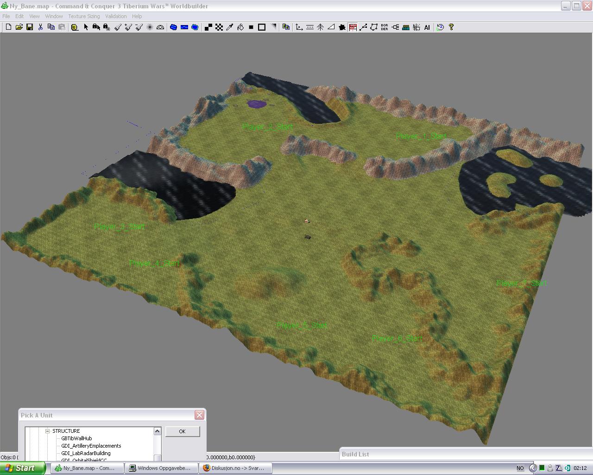Select the single tile texture tool

click(x=208, y=27)
